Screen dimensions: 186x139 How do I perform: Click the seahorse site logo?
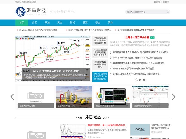[x=30, y=12]
